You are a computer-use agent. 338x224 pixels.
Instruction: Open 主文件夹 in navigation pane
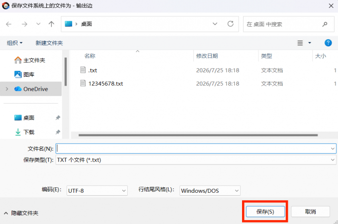[x=30, y=60]
